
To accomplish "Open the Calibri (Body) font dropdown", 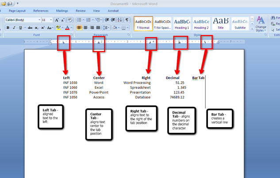I will click(x=39, y=20).
